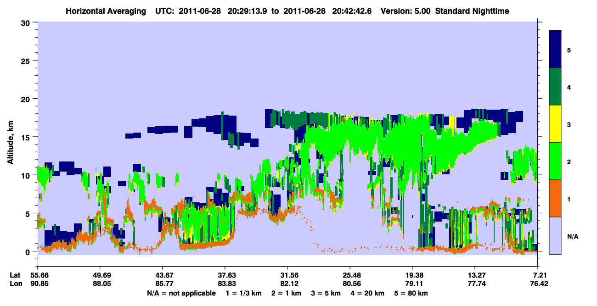Click the lavender N/A colorbar segment
The width and height of the screenshot is (597, 306).
[x=555, y=235]
